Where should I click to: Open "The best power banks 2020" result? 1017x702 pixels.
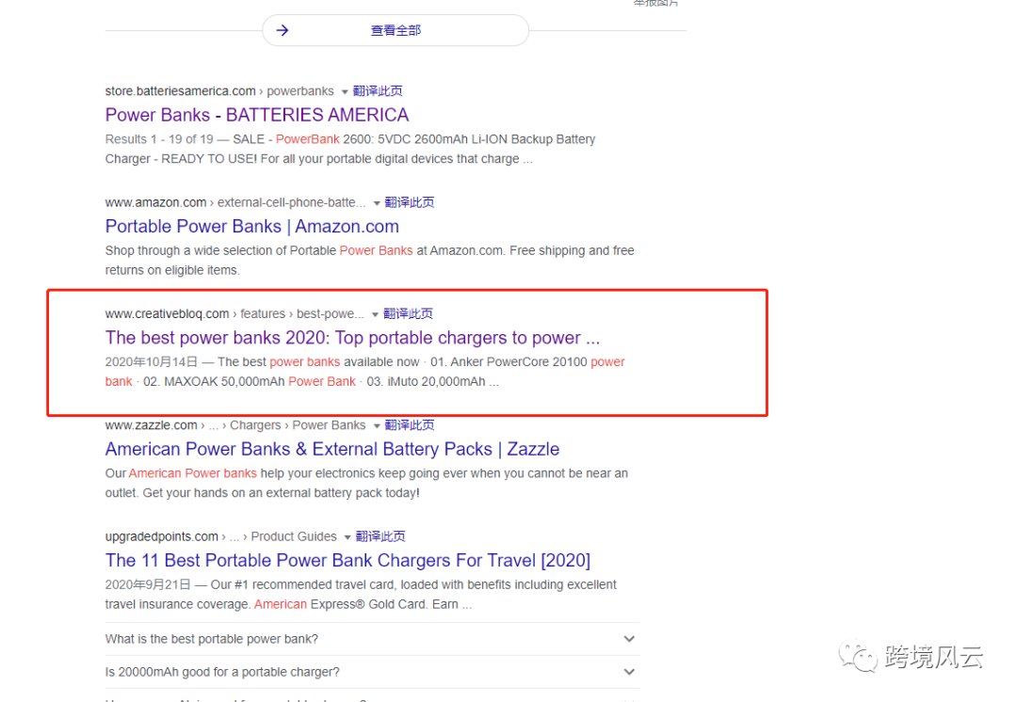(352, 338)
